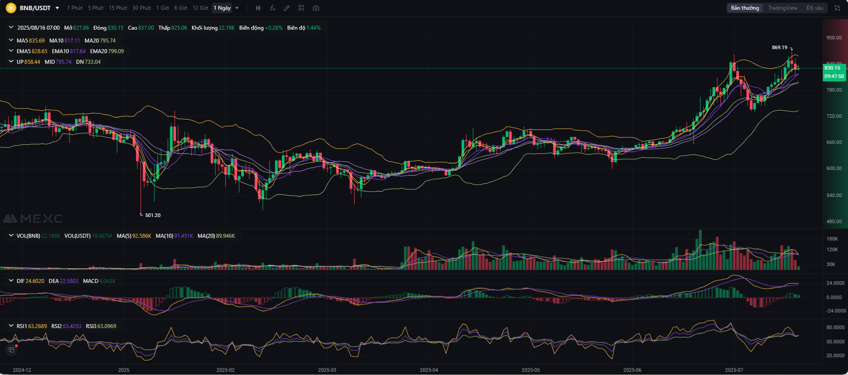Collapse the OHLC info row chevron
The width and height of the screenshot is (848, 375).
[x=11, y=27]
